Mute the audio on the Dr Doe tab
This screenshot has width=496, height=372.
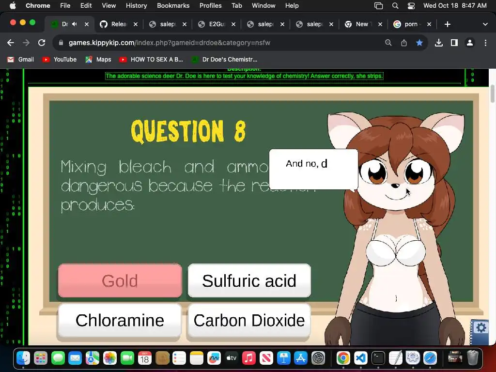[x=75, y=24]
